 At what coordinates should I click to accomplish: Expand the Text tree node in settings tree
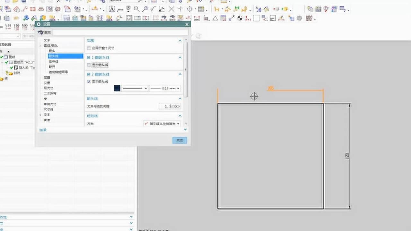(x=41, y=115)
